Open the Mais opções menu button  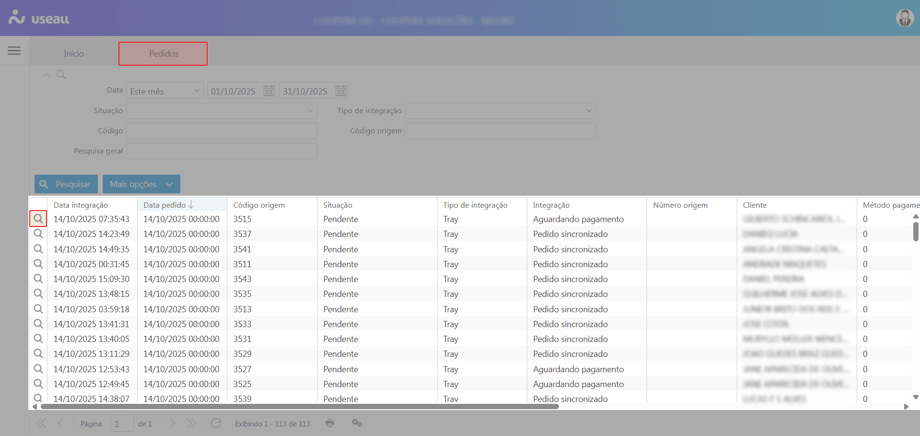pos(141,184)
